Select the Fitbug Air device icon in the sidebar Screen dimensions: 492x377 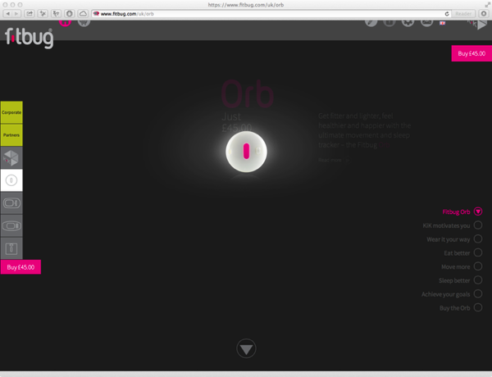[11, 203]
